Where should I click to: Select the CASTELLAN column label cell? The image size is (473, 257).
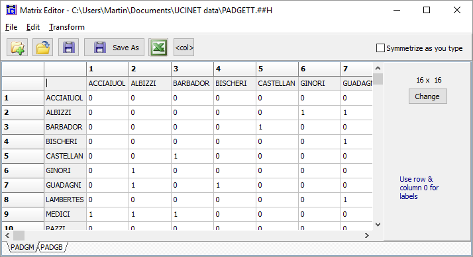point(277,83)
